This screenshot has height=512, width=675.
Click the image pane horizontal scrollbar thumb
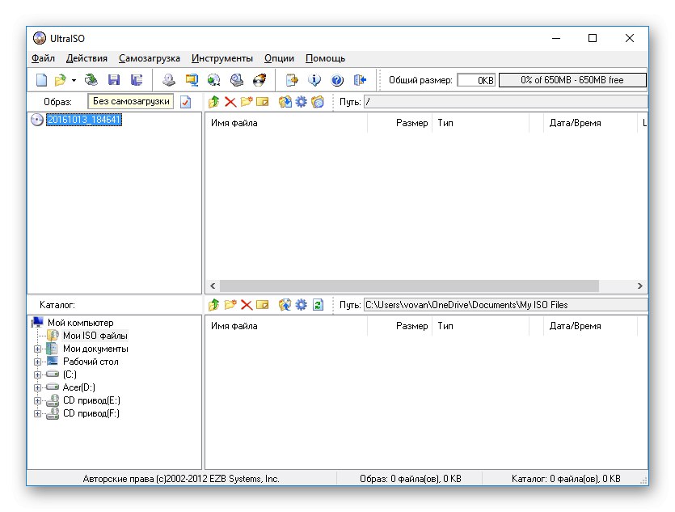(409, 286)
